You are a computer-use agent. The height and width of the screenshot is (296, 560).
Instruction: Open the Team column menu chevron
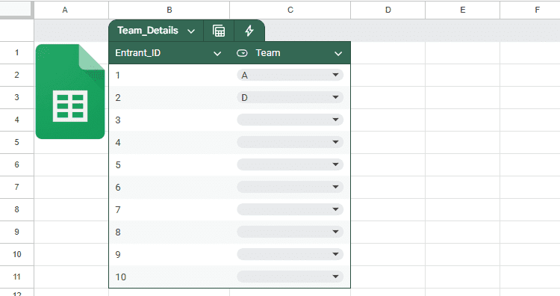[x=338, y=54]
